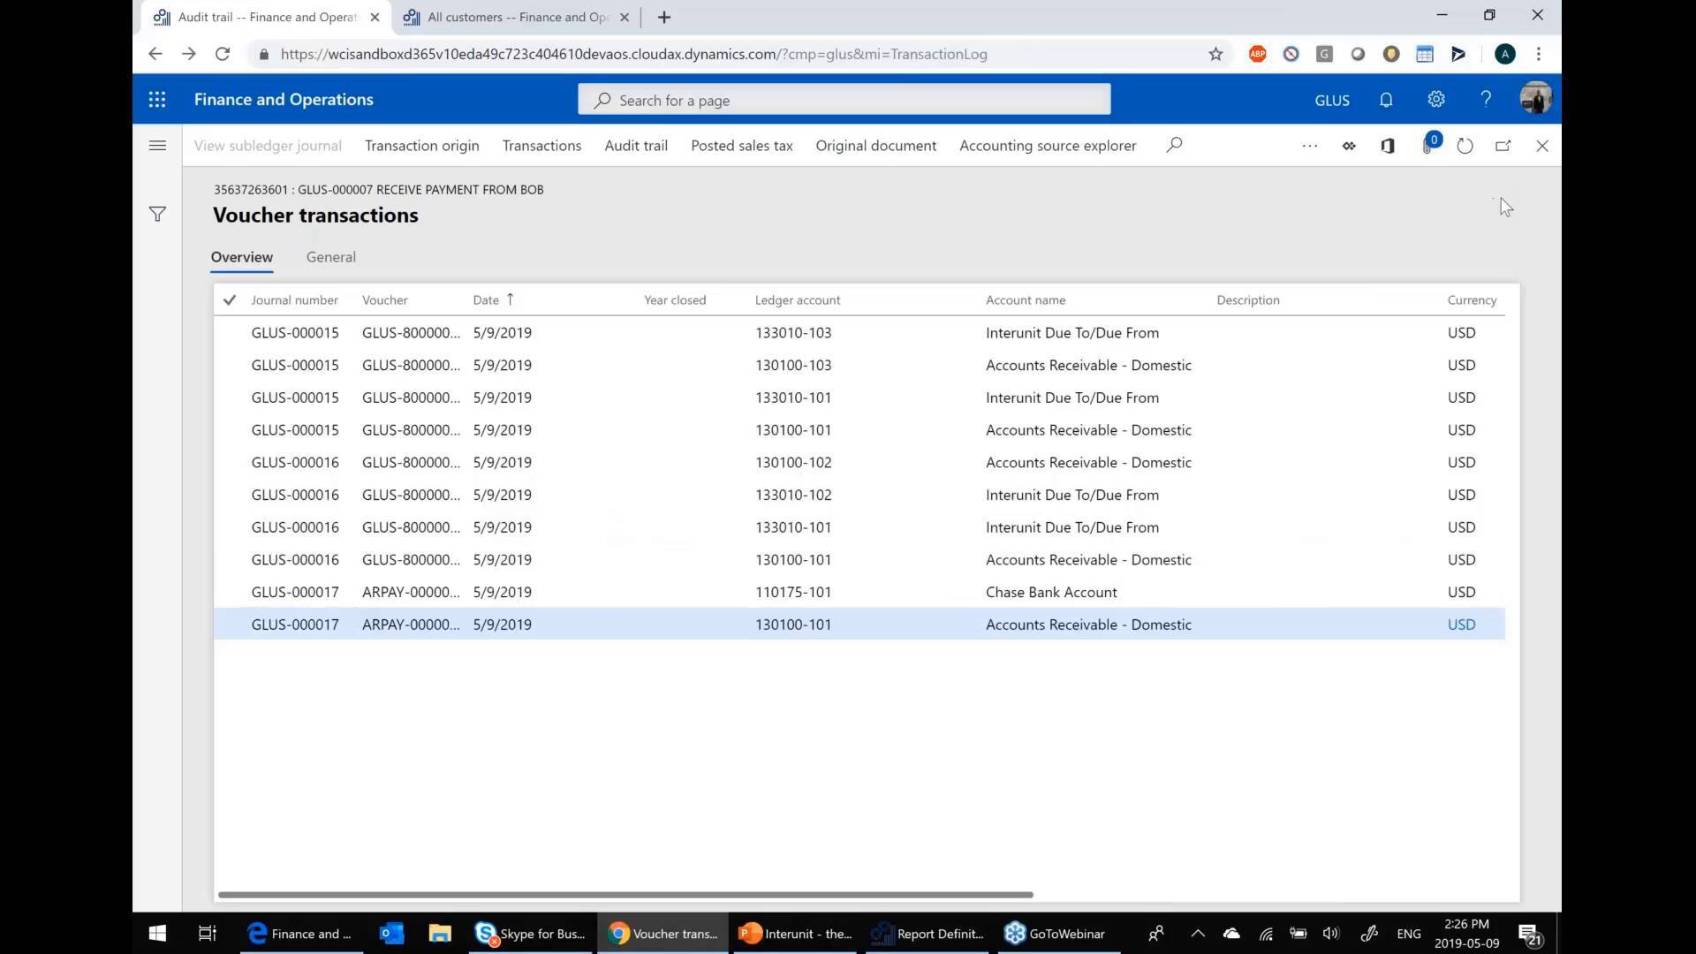Open form in new window icon
Image resolution: width=1696 pixels, height=954 pixels.
tap(1503, 145)
